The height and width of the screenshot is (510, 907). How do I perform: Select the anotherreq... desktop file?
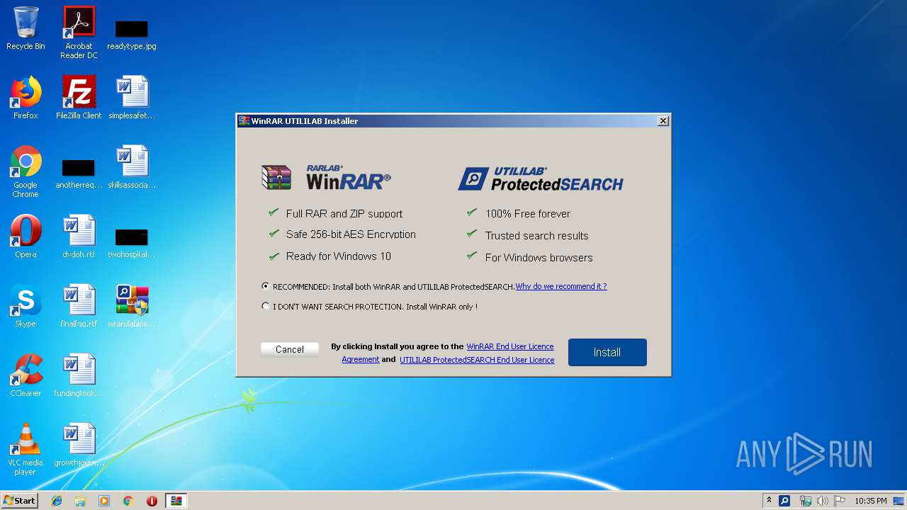point(79,174)
